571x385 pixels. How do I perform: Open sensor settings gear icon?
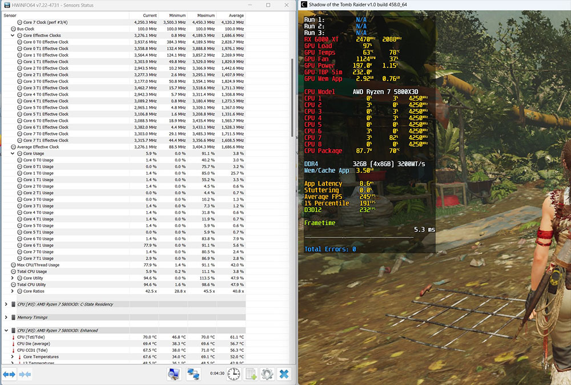pyautogui.click(x=267, y=374)
